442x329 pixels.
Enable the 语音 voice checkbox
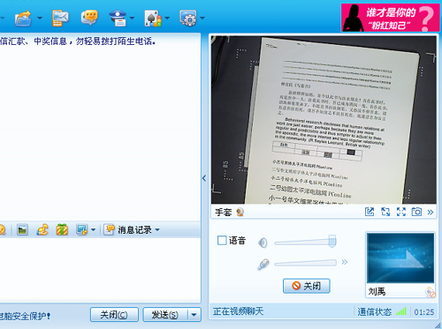point(222,240)
